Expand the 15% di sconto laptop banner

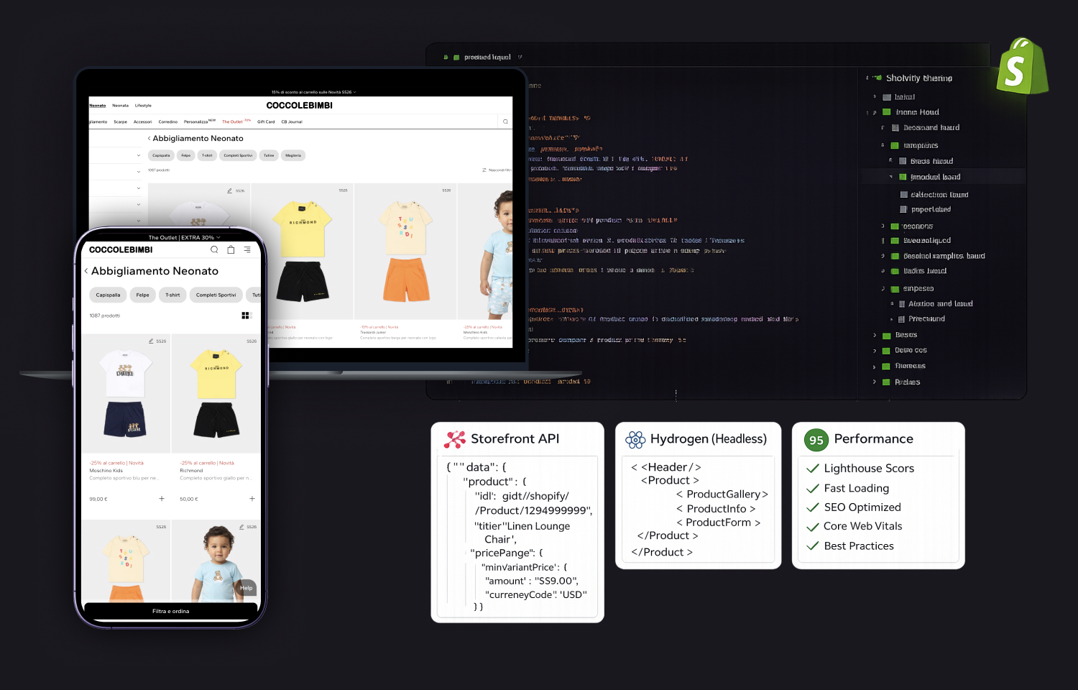click(314, 92)
